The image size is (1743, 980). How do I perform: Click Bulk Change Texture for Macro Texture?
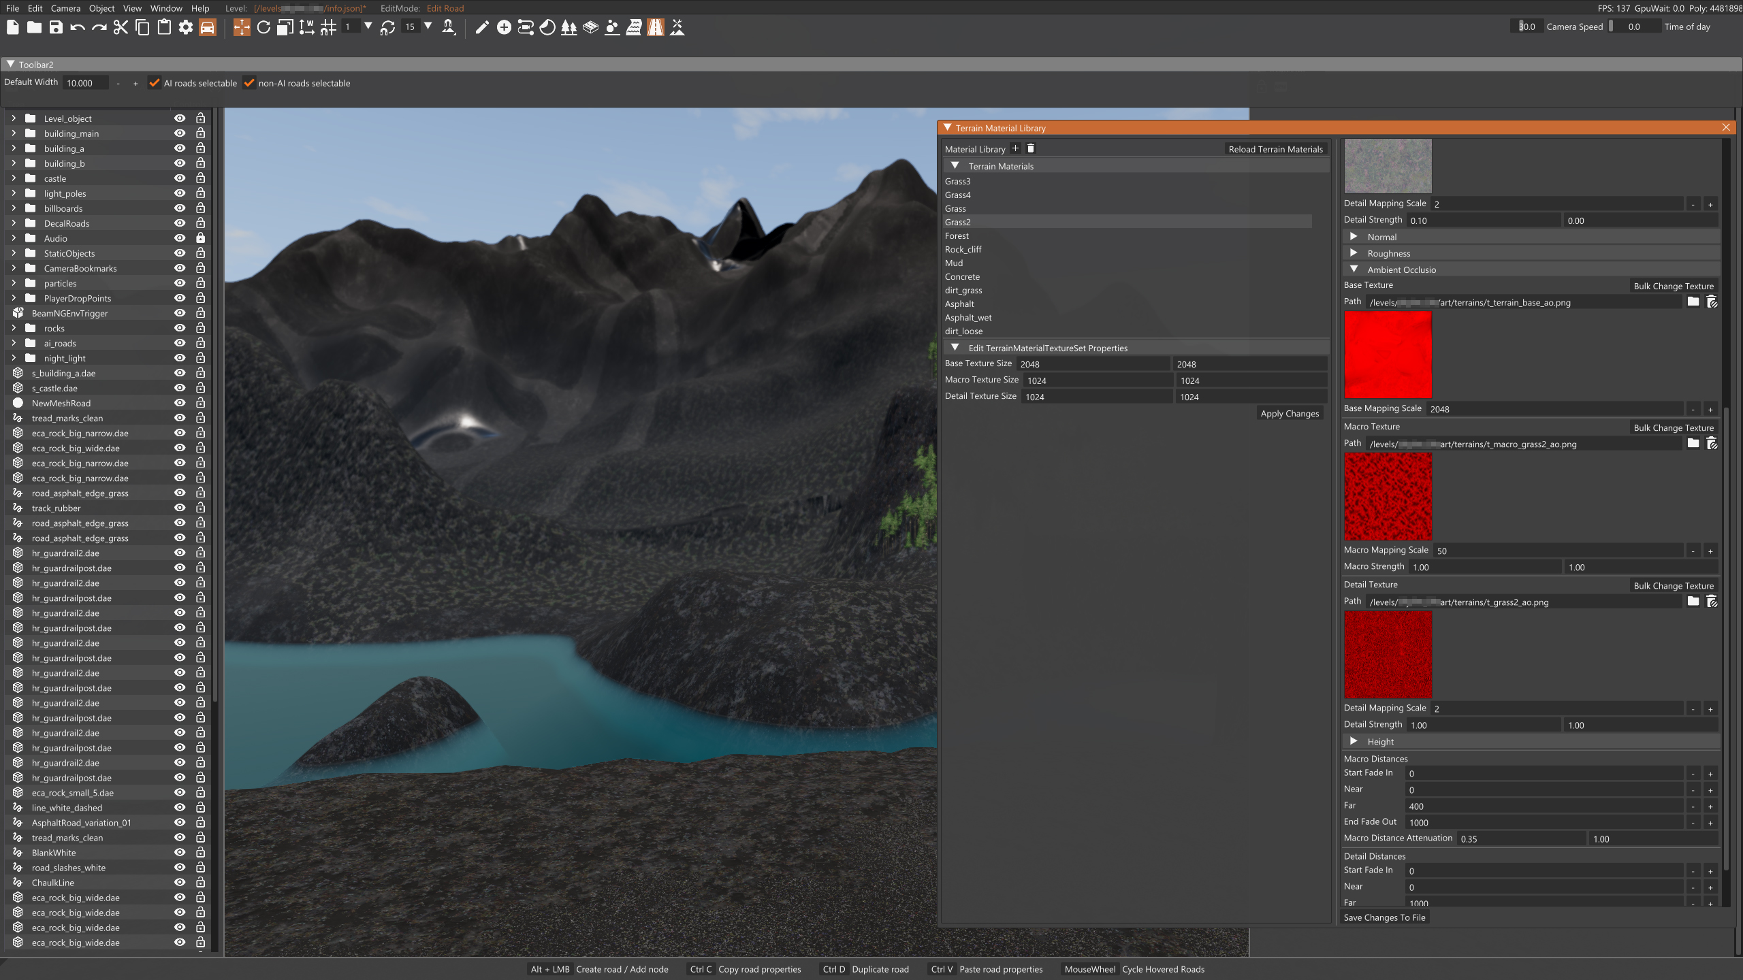tap(1674, 427)
